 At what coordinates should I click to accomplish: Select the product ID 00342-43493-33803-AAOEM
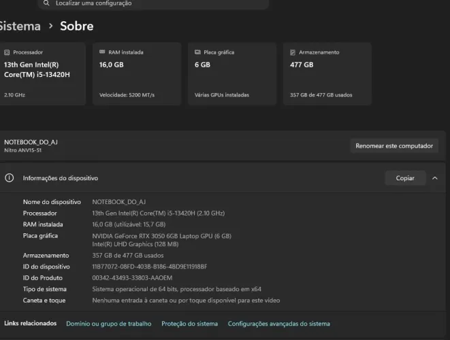click(x=132, y=278)
